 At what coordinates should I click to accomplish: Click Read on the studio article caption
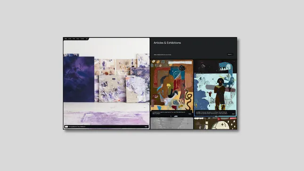[x=146, y=127]
